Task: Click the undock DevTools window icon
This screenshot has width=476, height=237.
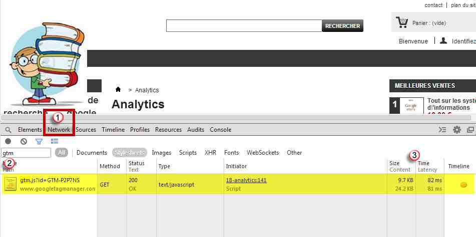Action: click(470, 130)
